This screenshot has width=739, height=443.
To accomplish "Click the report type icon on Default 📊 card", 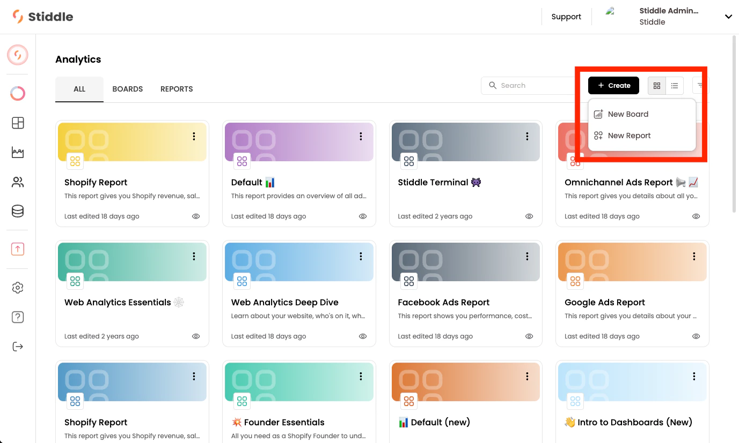I will click(242, 161).
